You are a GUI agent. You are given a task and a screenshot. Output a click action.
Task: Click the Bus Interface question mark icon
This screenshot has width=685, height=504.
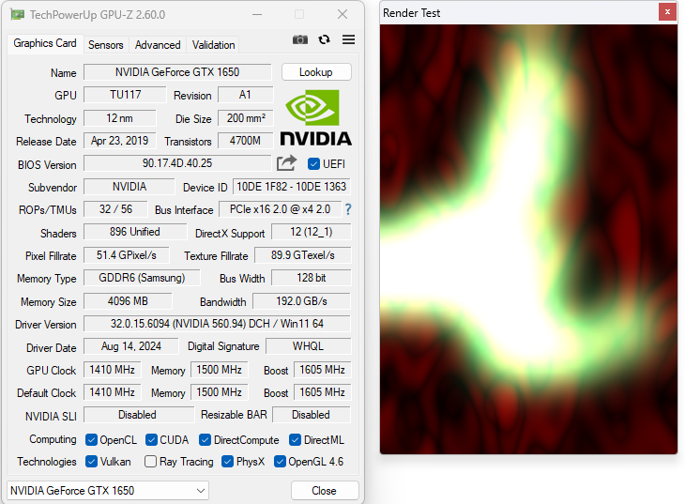click(x=348, y=209)
